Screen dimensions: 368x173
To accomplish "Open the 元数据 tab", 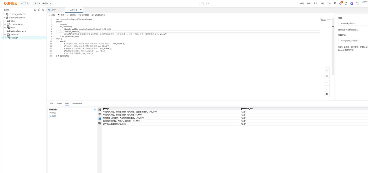I will [59, 104].
